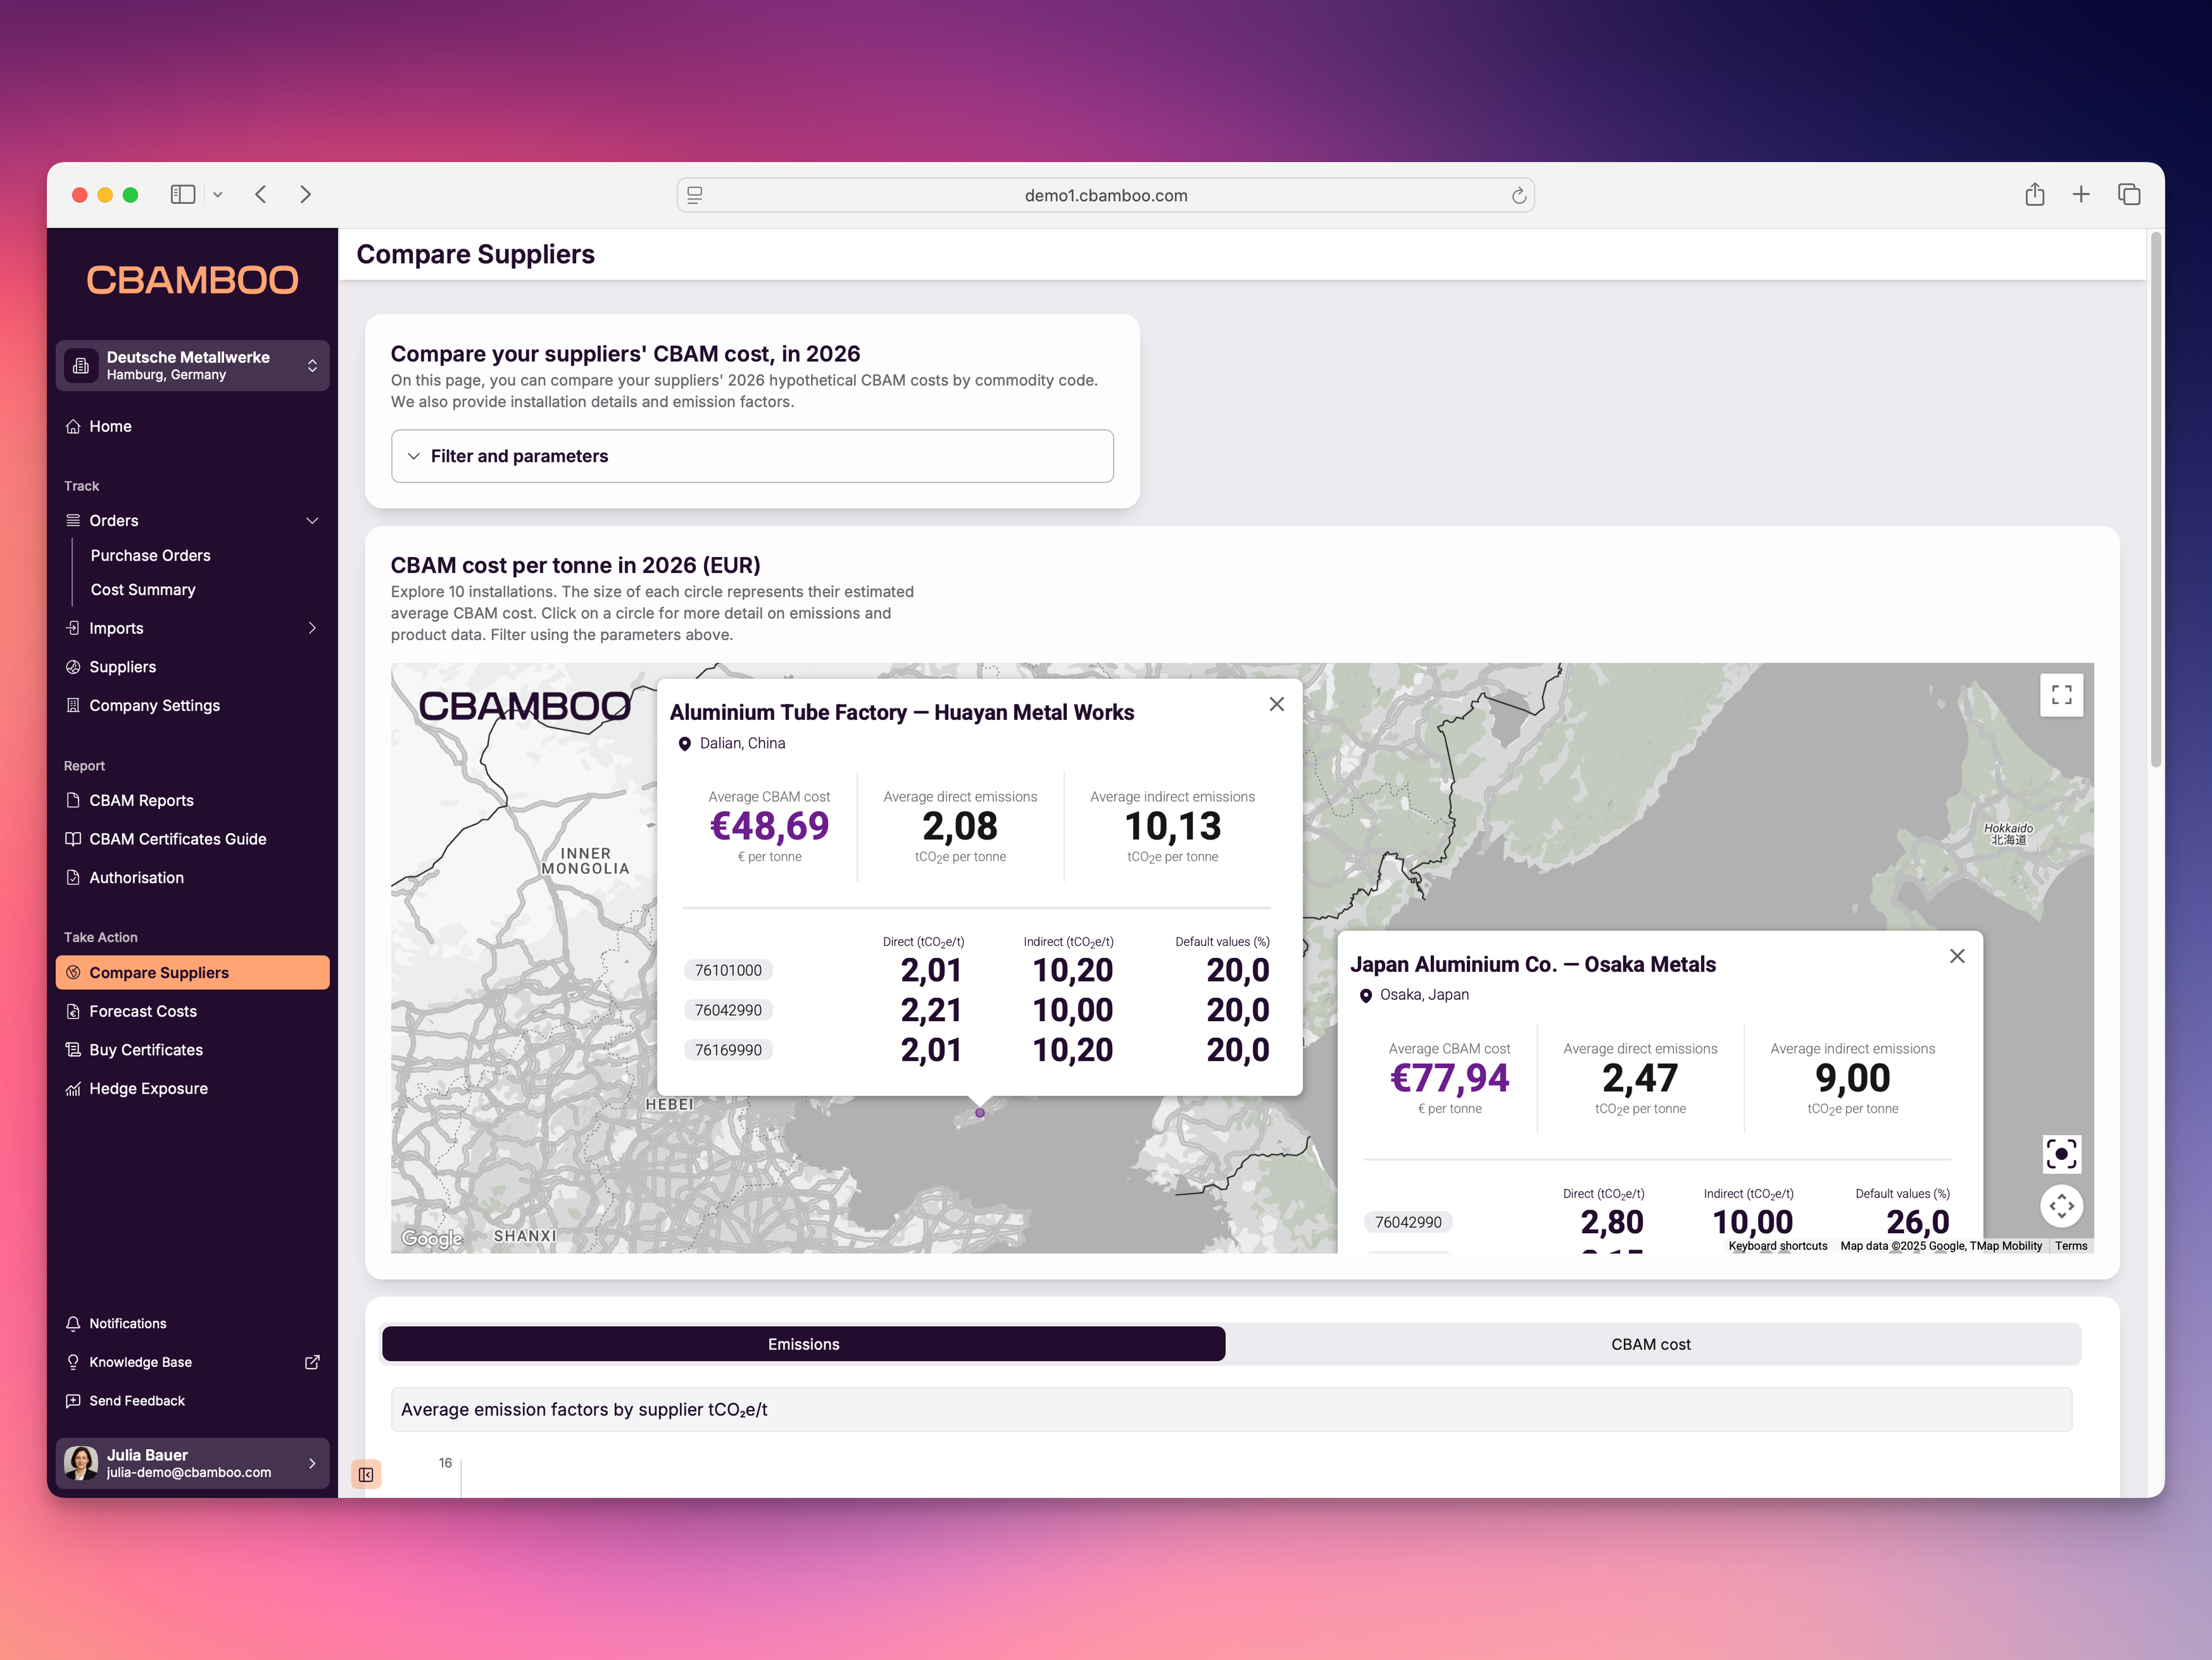Reload the page with the refresh icon

point(1518,195)
